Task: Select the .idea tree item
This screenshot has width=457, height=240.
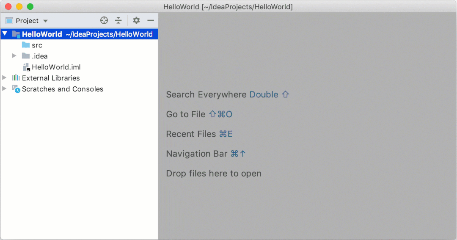Action: pos(79,56)
